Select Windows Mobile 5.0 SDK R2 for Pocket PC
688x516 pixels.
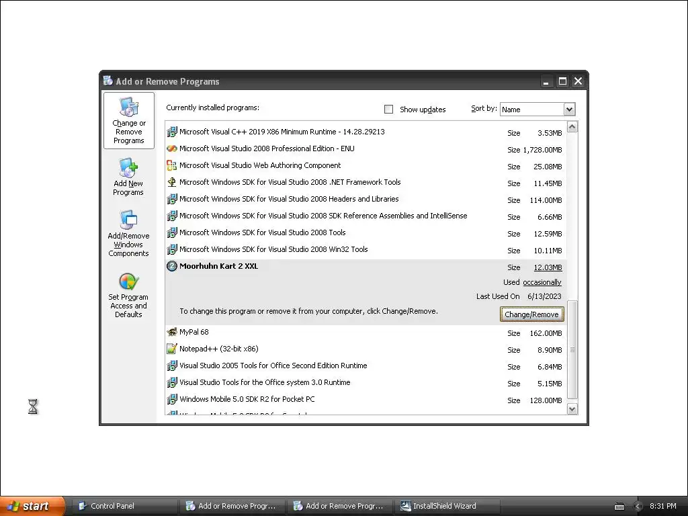[x=366, y=400]
